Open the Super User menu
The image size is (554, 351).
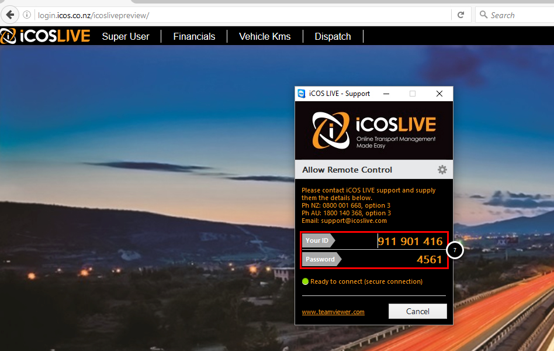(x=126, y=36)
